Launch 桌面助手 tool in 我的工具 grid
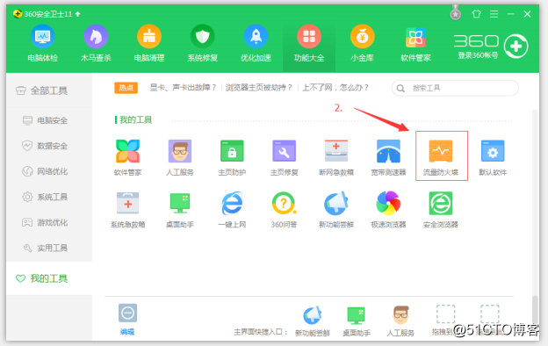This screenshot has width=548, height=346. 180,209
